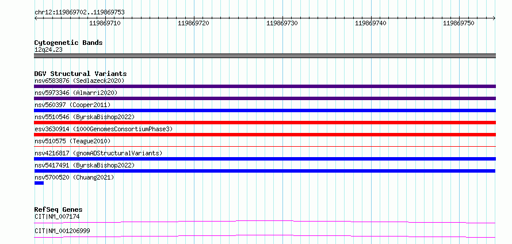The width and height of the screenshot is (512, 244).
Task: Click the chr12:119869702..119869753 coordinate label
Action: (x=79, y=13)
